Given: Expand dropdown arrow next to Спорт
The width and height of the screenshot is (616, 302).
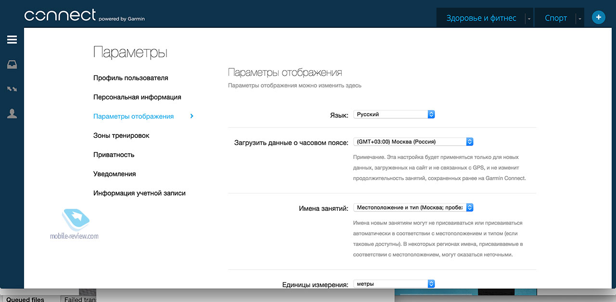Looking at the screenshot, I should [x=580, y=19].
